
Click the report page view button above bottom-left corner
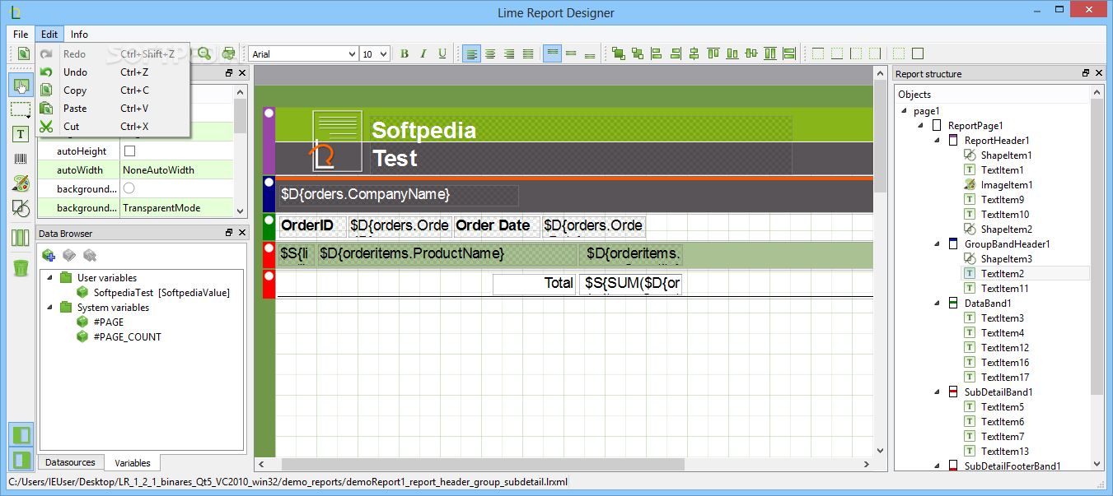point(21,434)
